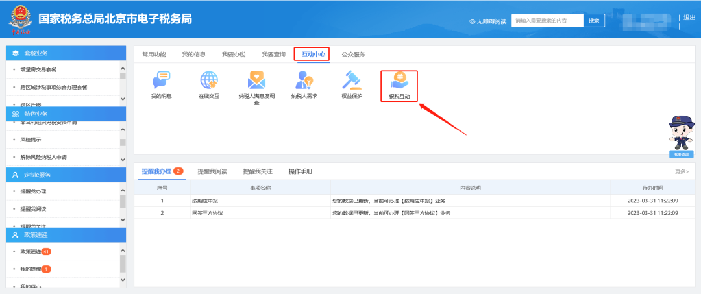Click the 无障碍阅读 link
Screen dimensions: 701x294
(491, 21)
